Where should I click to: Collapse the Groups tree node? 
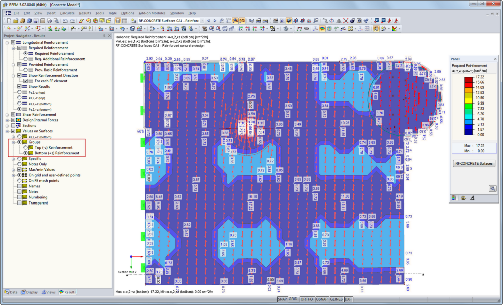click(13, 142)
